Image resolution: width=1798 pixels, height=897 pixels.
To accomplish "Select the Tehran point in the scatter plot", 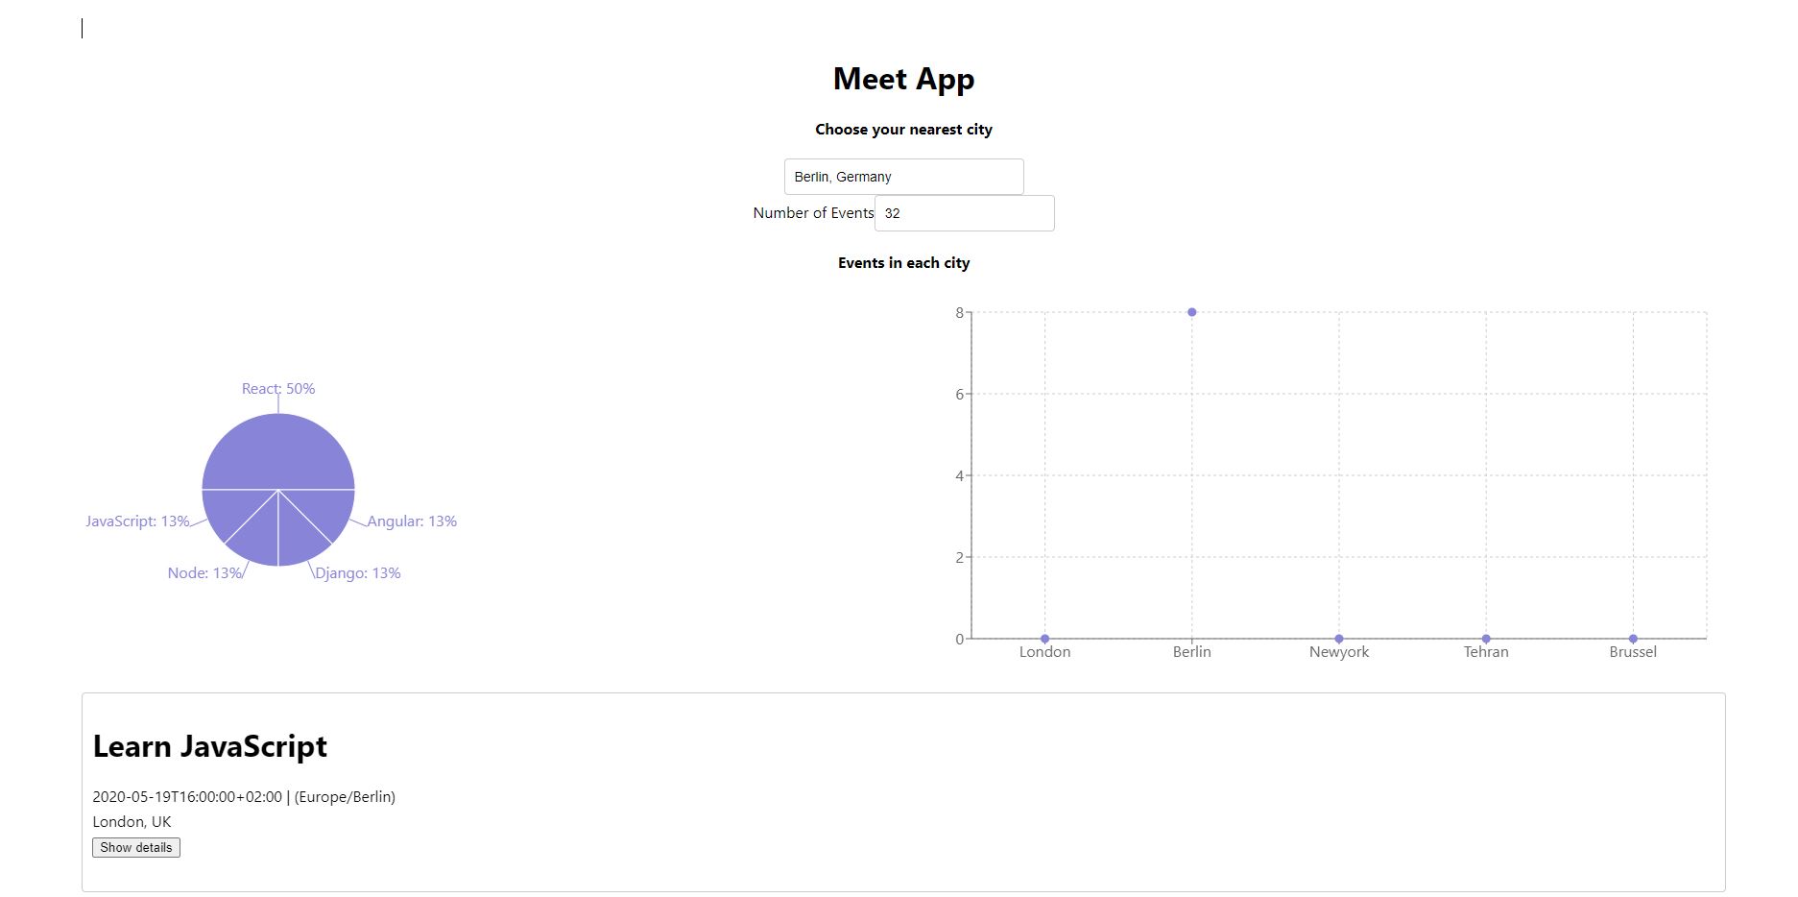I will pos(1485,638).
